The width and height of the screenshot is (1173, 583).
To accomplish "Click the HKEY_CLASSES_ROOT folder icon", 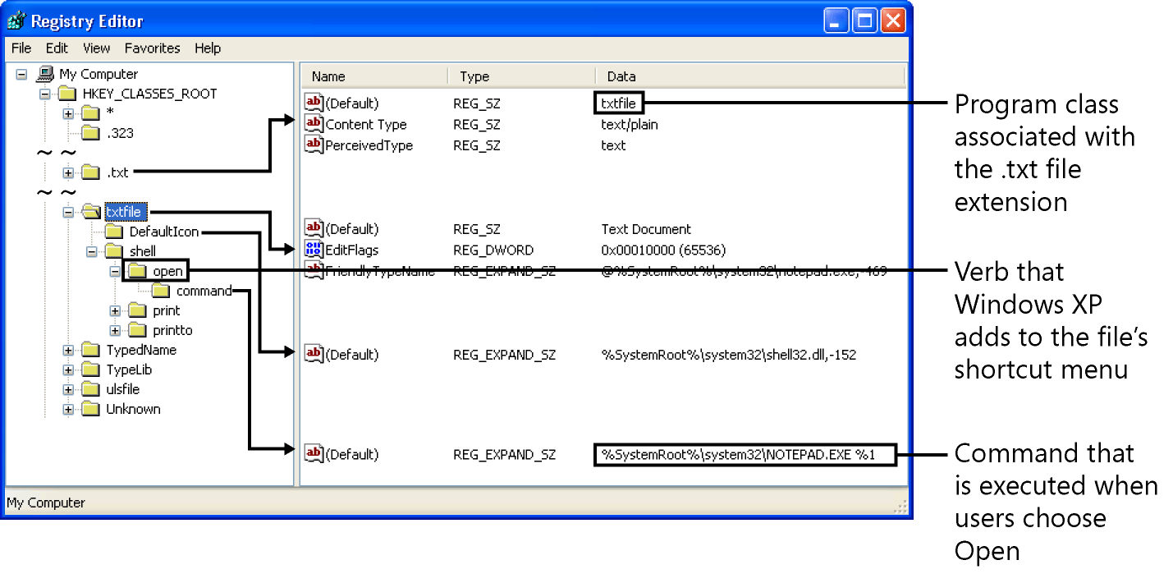I will [67, 94].
